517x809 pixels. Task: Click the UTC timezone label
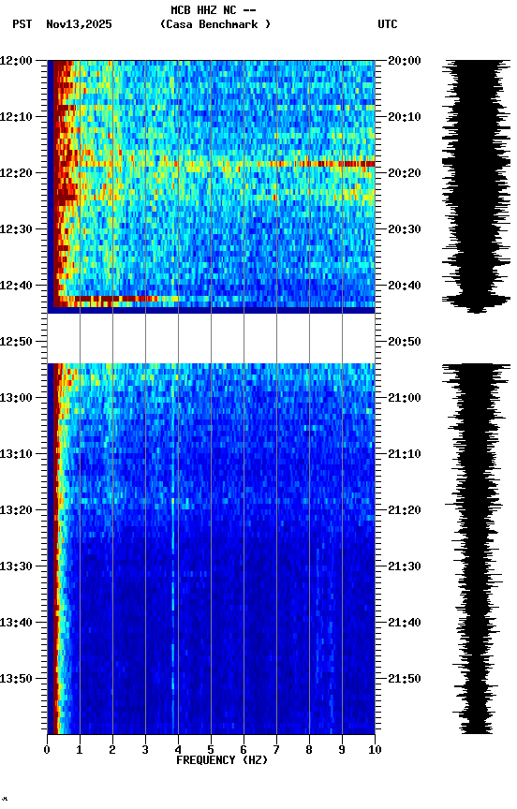(x=388, y=24)
